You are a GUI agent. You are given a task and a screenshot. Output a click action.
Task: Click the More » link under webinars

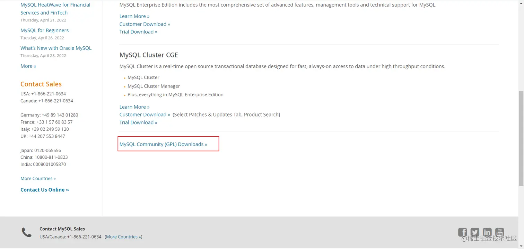28,66
